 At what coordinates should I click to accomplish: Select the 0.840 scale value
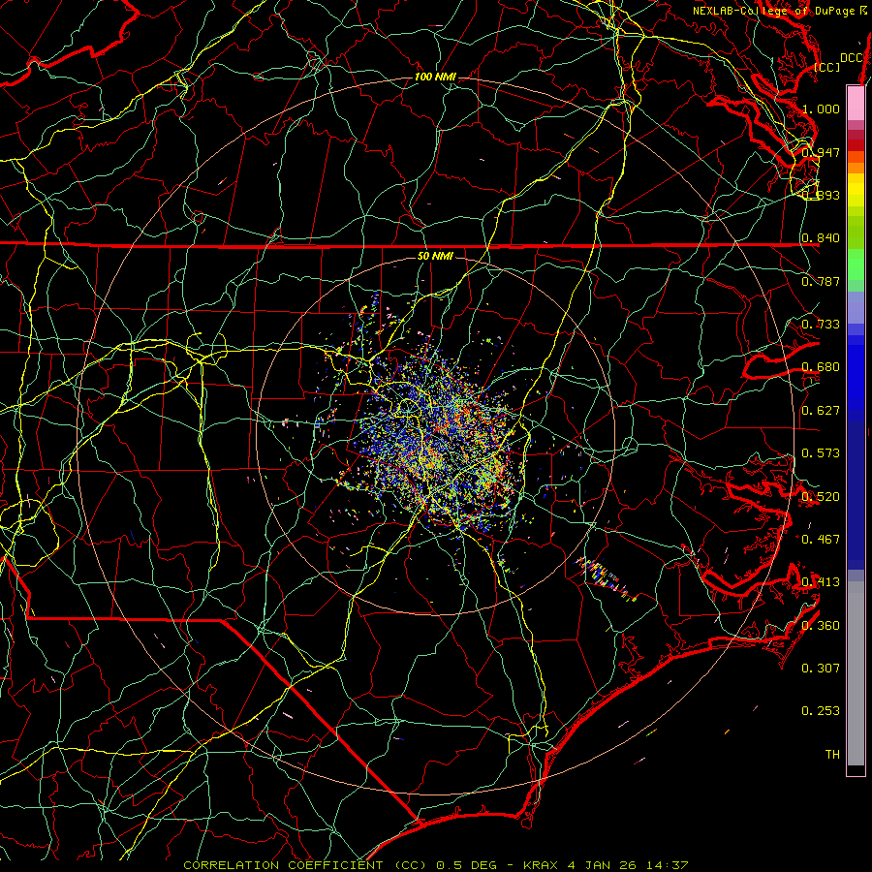tap(821, 238)
